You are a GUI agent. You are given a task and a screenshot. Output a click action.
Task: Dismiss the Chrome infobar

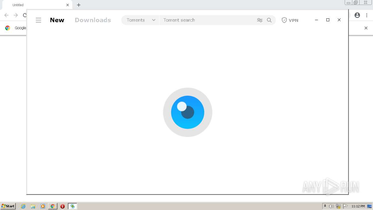pyautogui.click(x=366, y=28)
